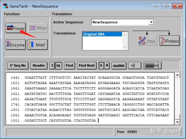Screen dimensions: 186x139
Task: Click the sequence scrollbar down arrow
Action: (x=177, y=122)
